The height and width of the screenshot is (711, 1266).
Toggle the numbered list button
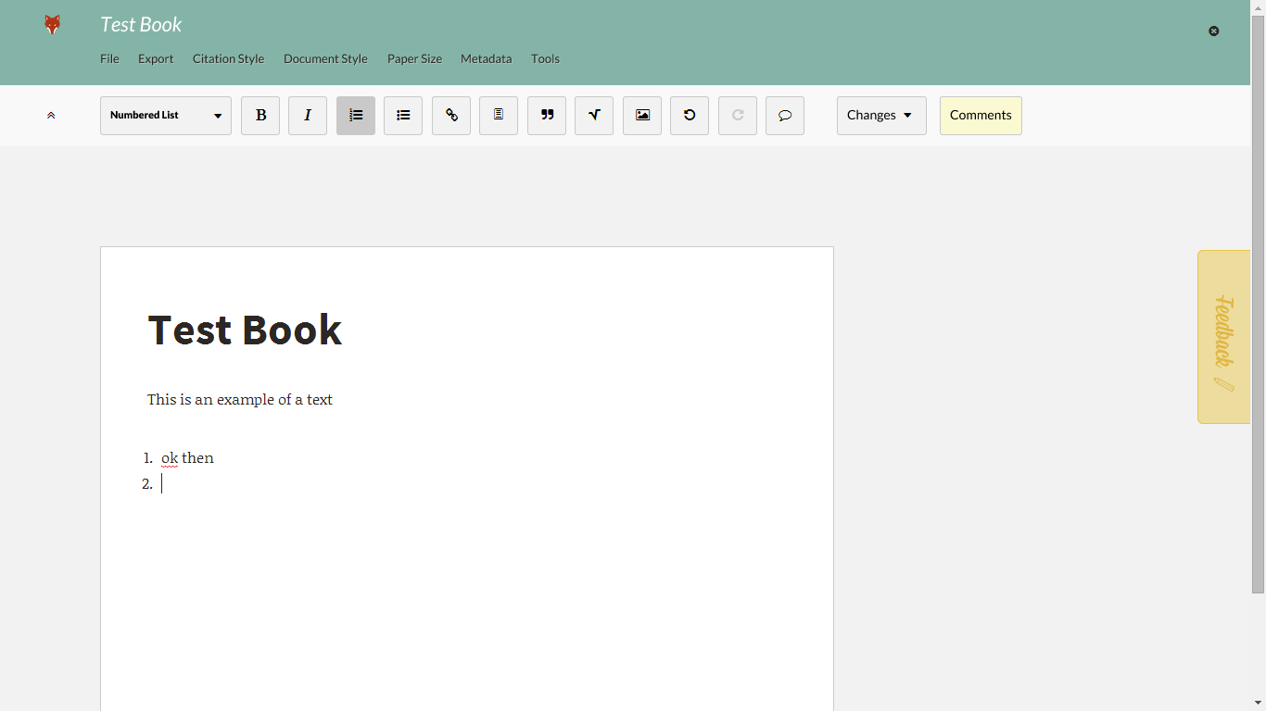356,116
